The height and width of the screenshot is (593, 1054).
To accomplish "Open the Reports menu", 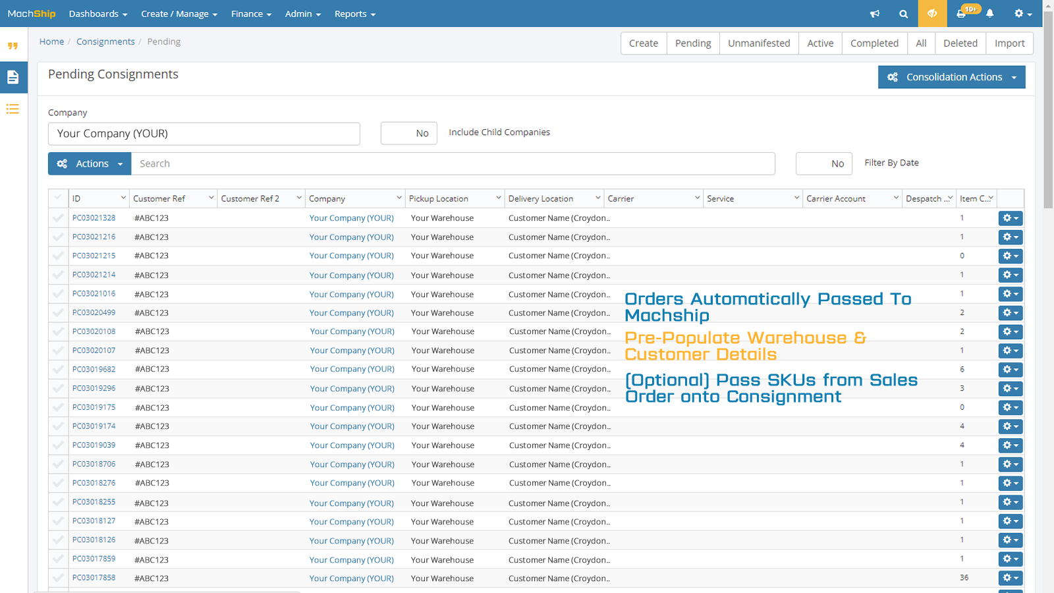I will [355, 14].
